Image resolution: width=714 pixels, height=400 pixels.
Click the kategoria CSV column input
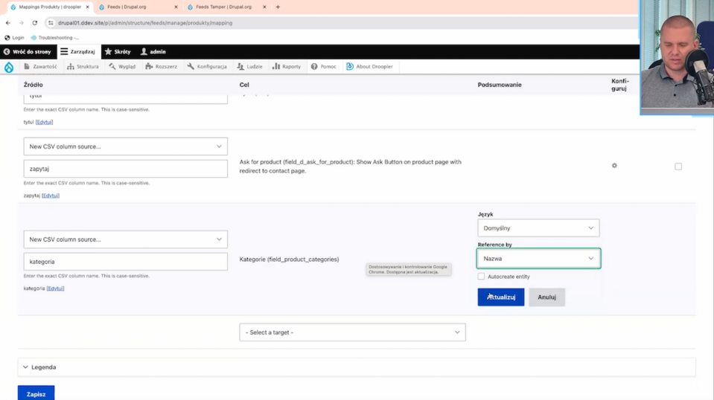pyautogui.click(x=126, y=262)
